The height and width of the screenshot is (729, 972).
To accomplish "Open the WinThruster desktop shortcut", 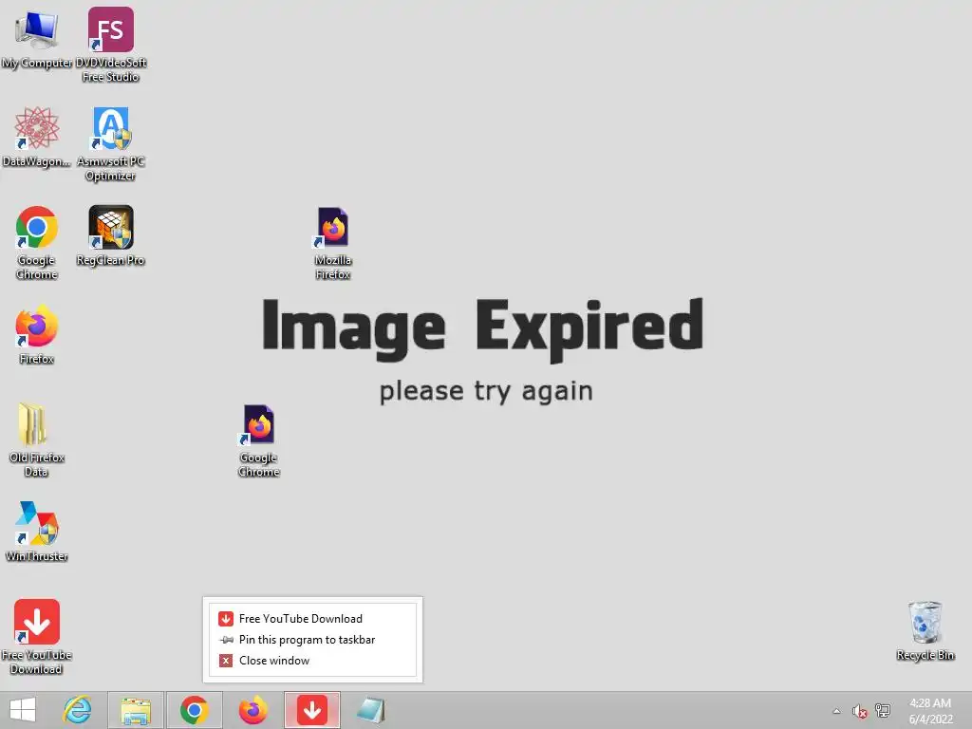I will pyautogui.click(x=37, y=532).
